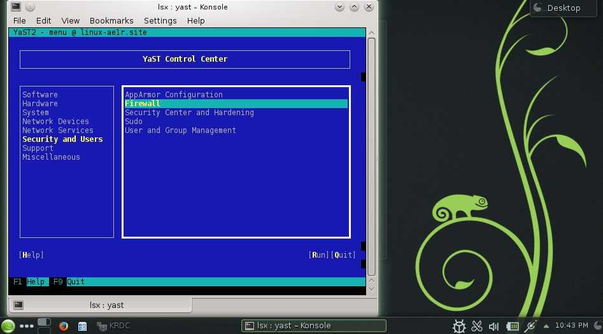Click the [Run] button
603x334 pixels.
tap(318, 255)
